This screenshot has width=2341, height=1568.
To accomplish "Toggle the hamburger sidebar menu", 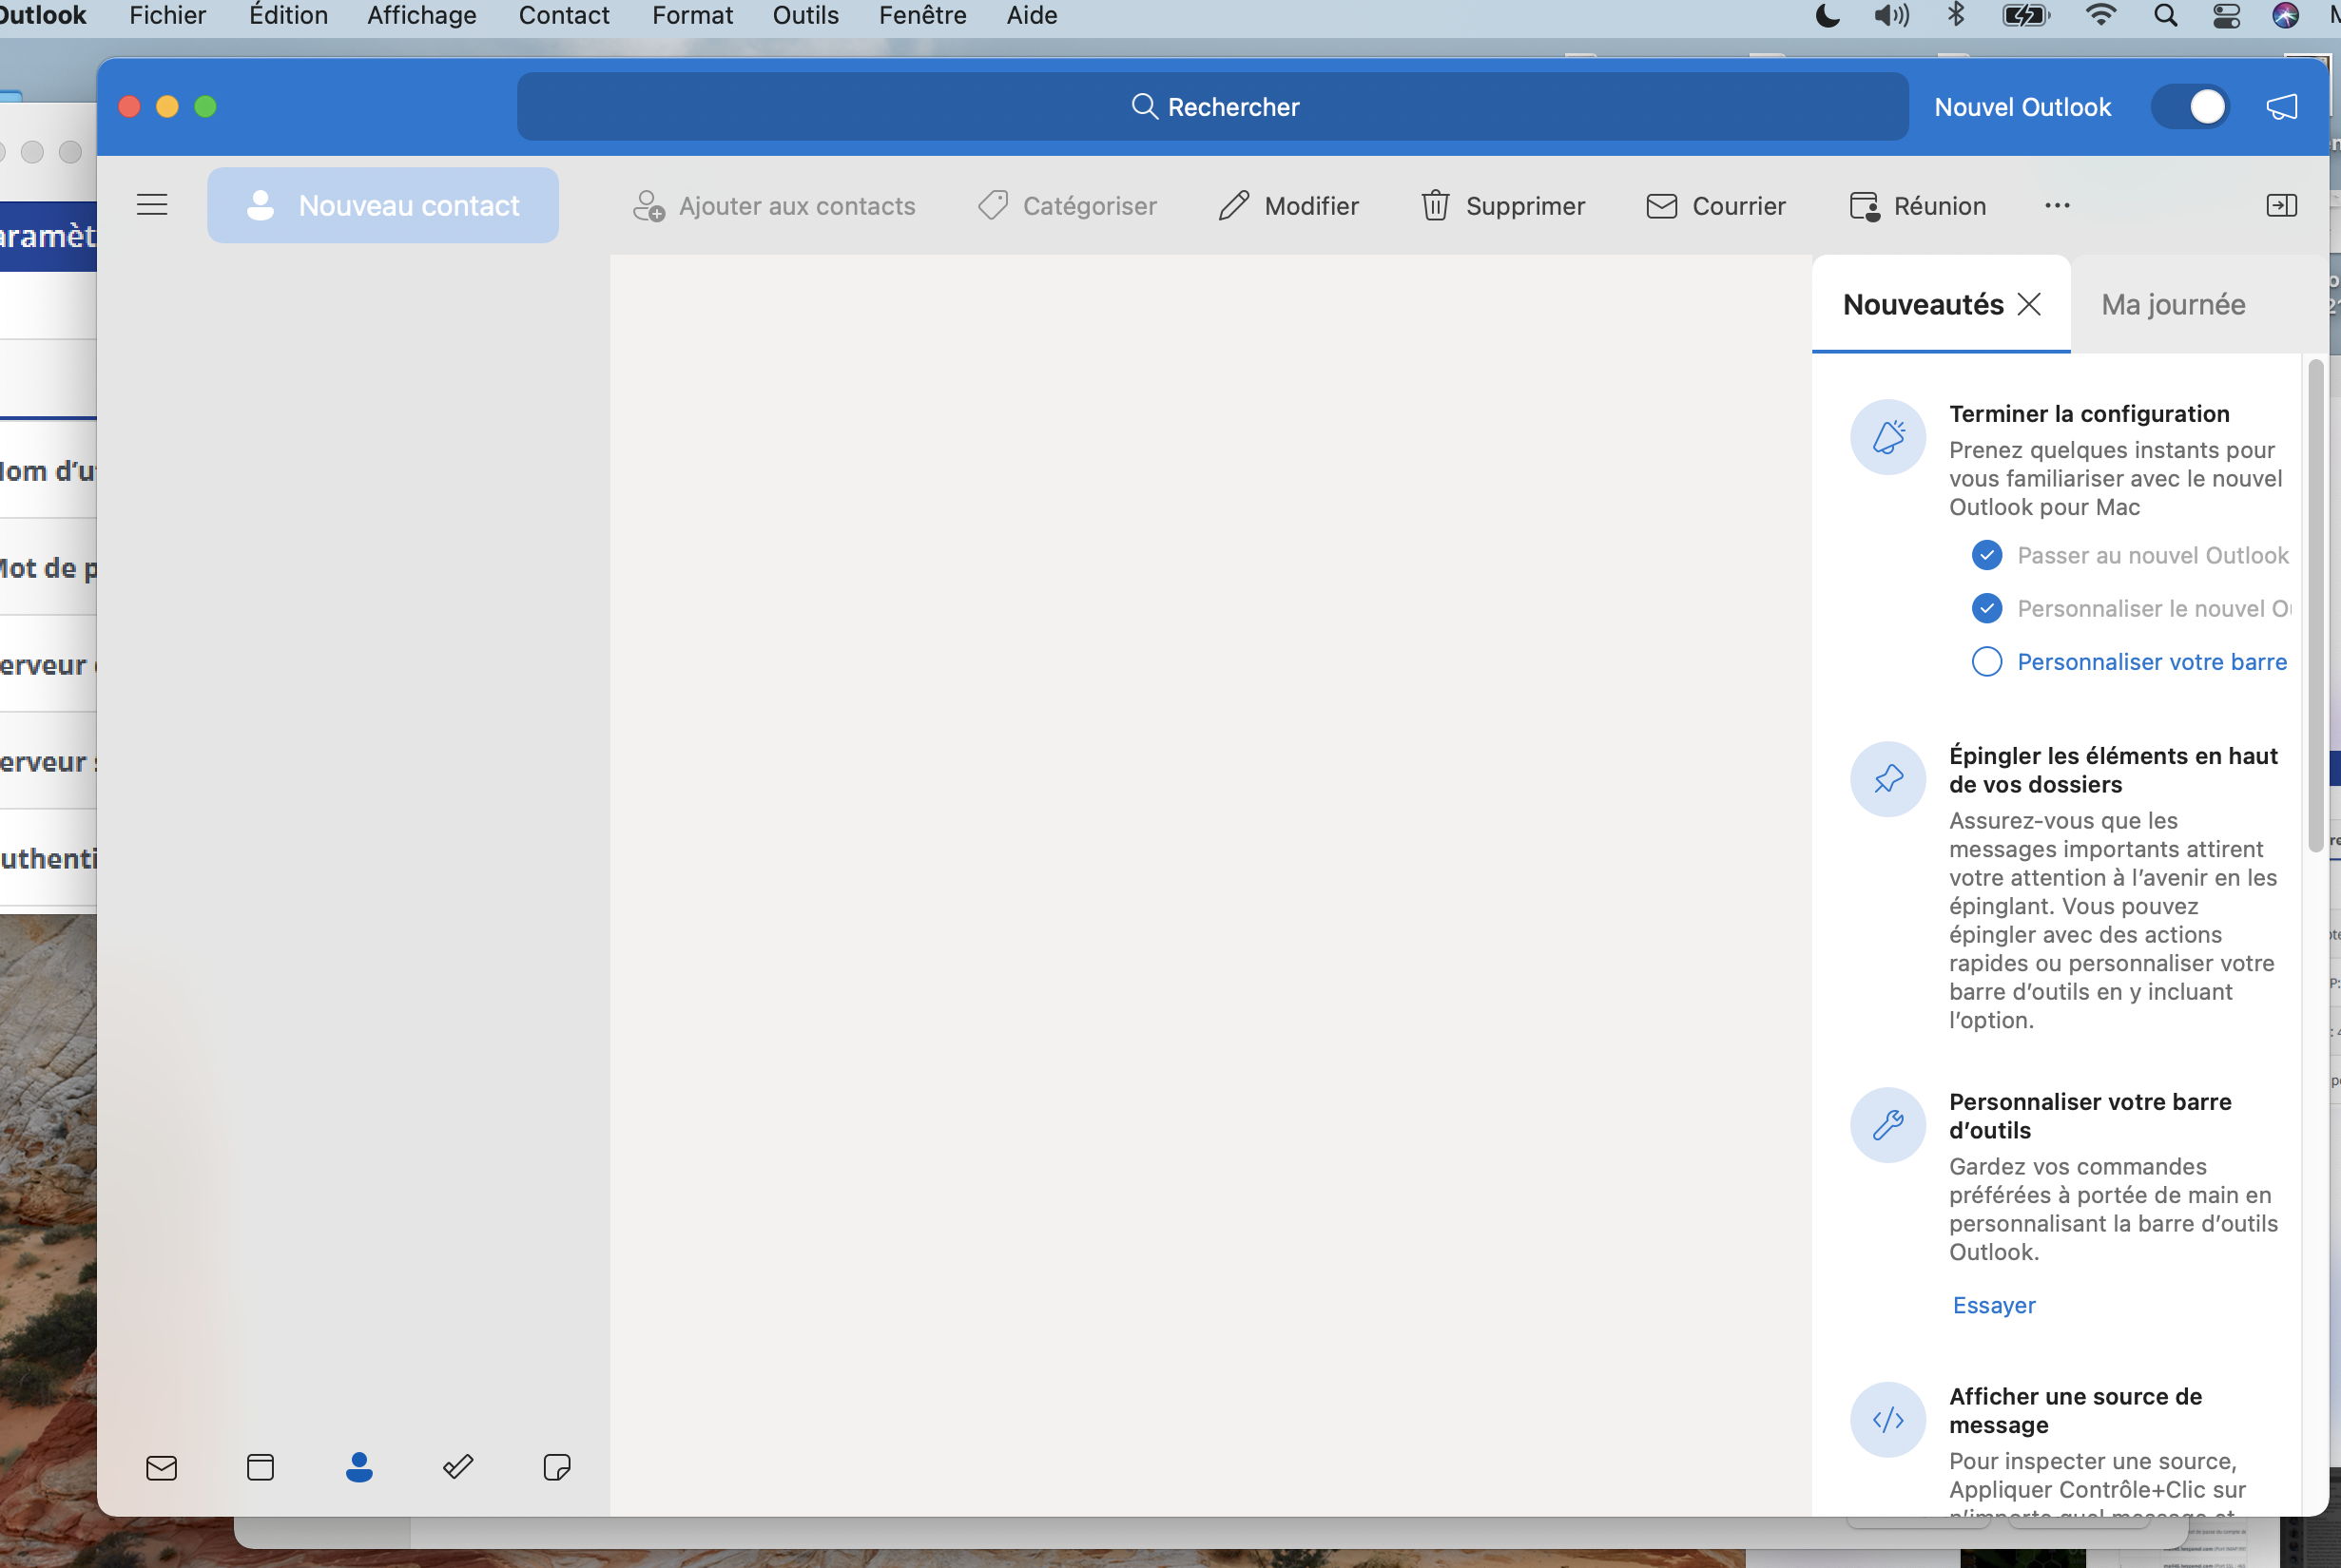I will click(x=152, y=205).
